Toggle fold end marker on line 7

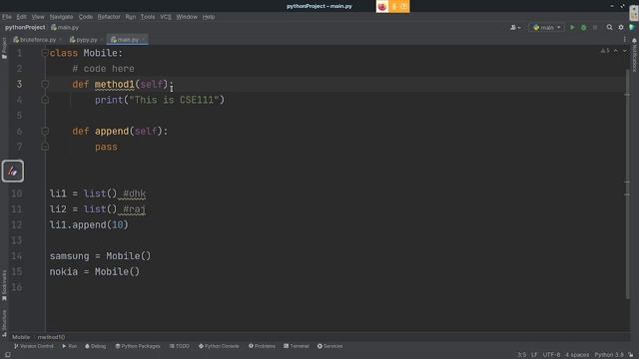[x=45, y=147]
